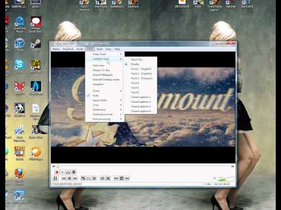This screenshot has height=210, width=281.
Task: Toggle Direct3D Desktop mode option
Action: point(105,79)
